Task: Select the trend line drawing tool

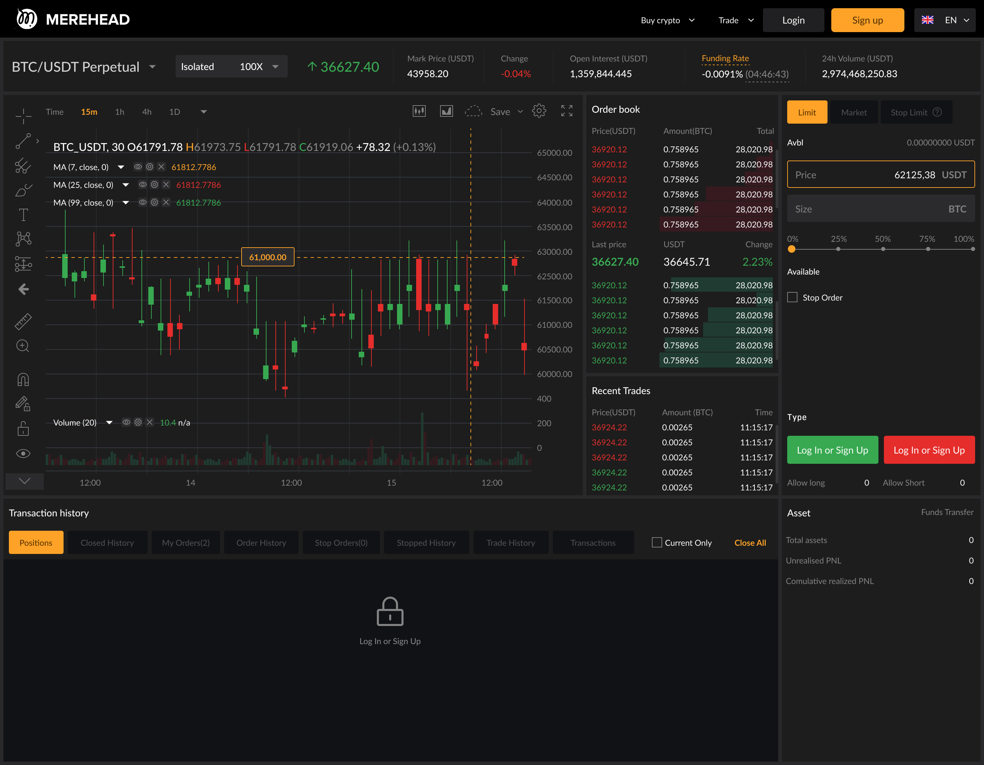Action: (x=24, y=141)
